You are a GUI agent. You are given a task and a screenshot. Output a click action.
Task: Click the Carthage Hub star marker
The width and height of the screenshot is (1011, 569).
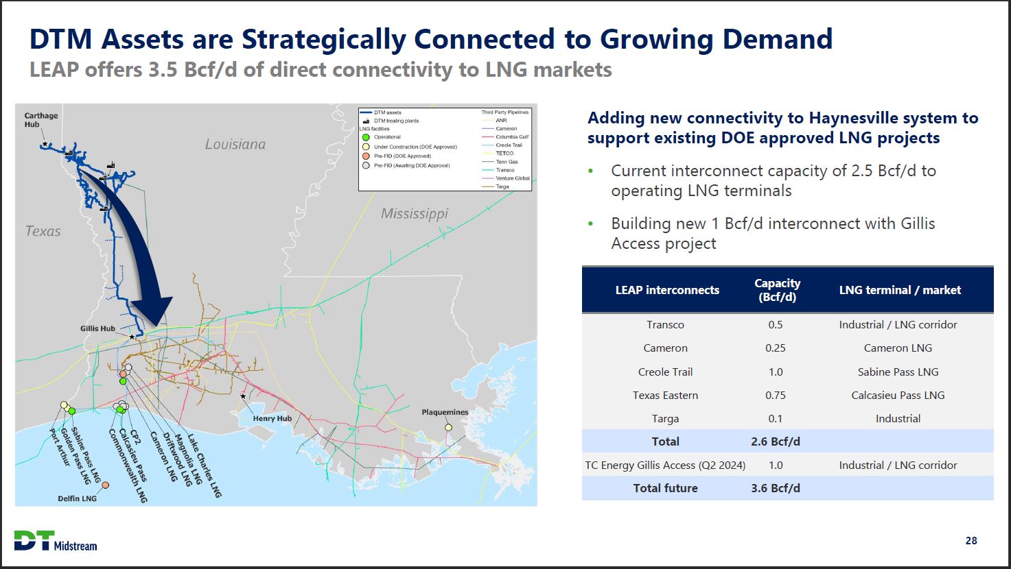coord(45,144)
